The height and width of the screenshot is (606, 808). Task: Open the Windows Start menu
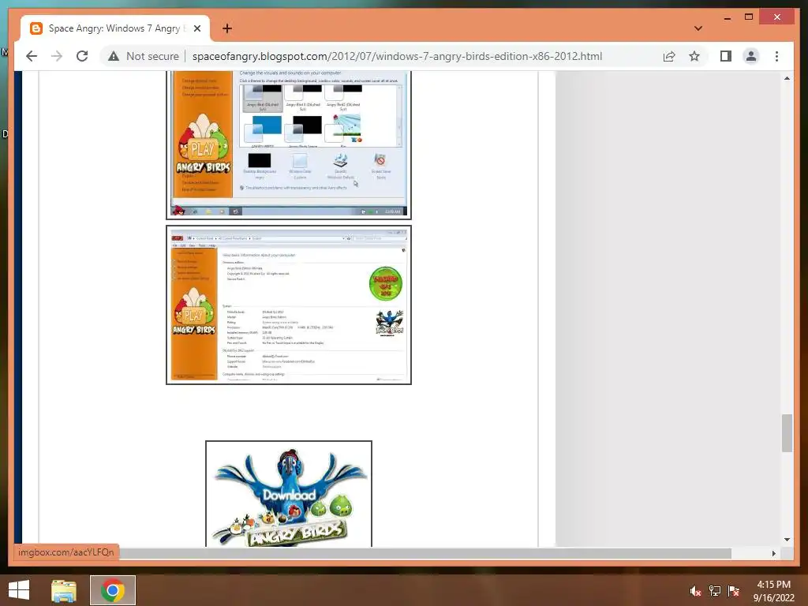point(19,590)
